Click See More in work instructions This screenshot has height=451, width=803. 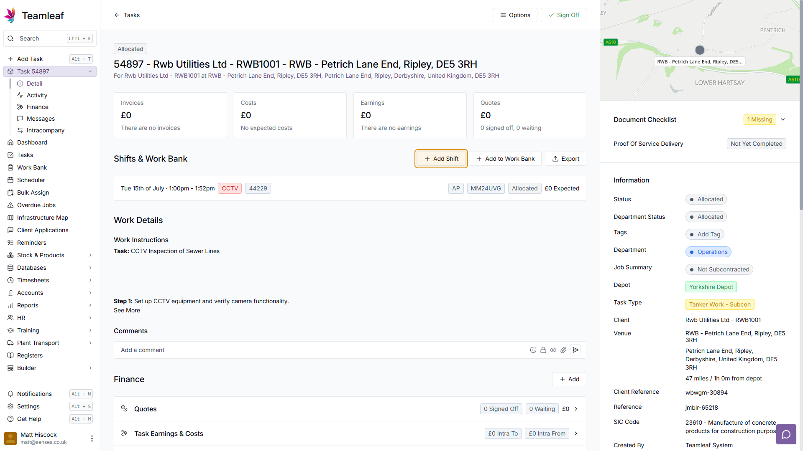[127, 310]
